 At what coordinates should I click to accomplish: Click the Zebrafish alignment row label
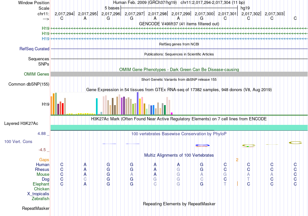coord(41,199)
